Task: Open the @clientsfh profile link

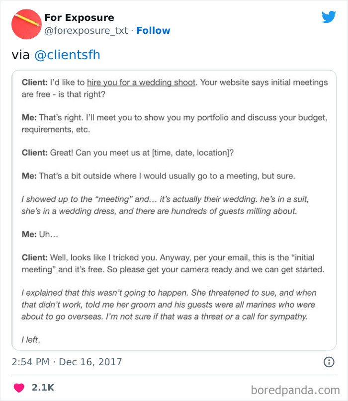Action: point(69,55)
